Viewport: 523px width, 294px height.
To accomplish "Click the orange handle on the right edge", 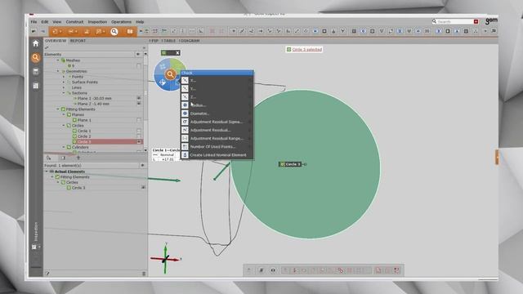I will click(497, 157).
